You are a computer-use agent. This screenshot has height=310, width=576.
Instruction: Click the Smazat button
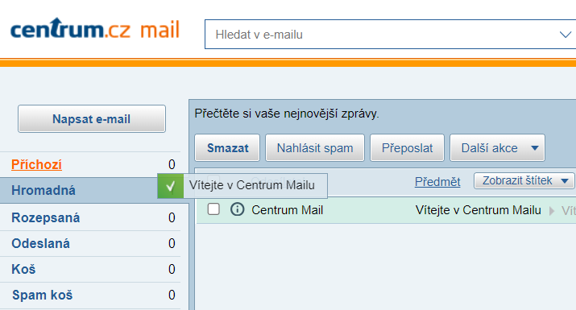point(227,147)
